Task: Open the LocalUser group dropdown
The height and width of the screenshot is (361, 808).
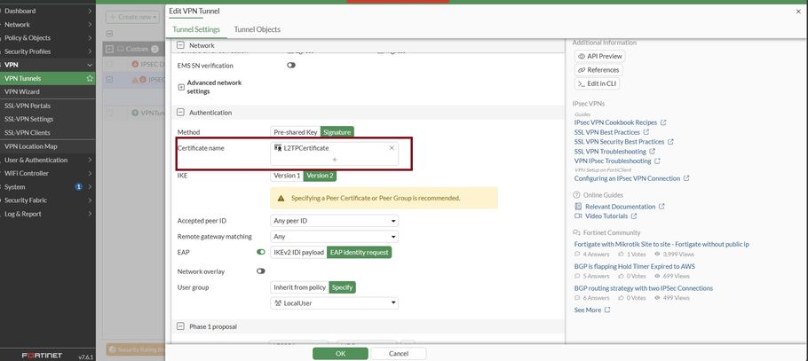Action: click(x=335, y=303)
